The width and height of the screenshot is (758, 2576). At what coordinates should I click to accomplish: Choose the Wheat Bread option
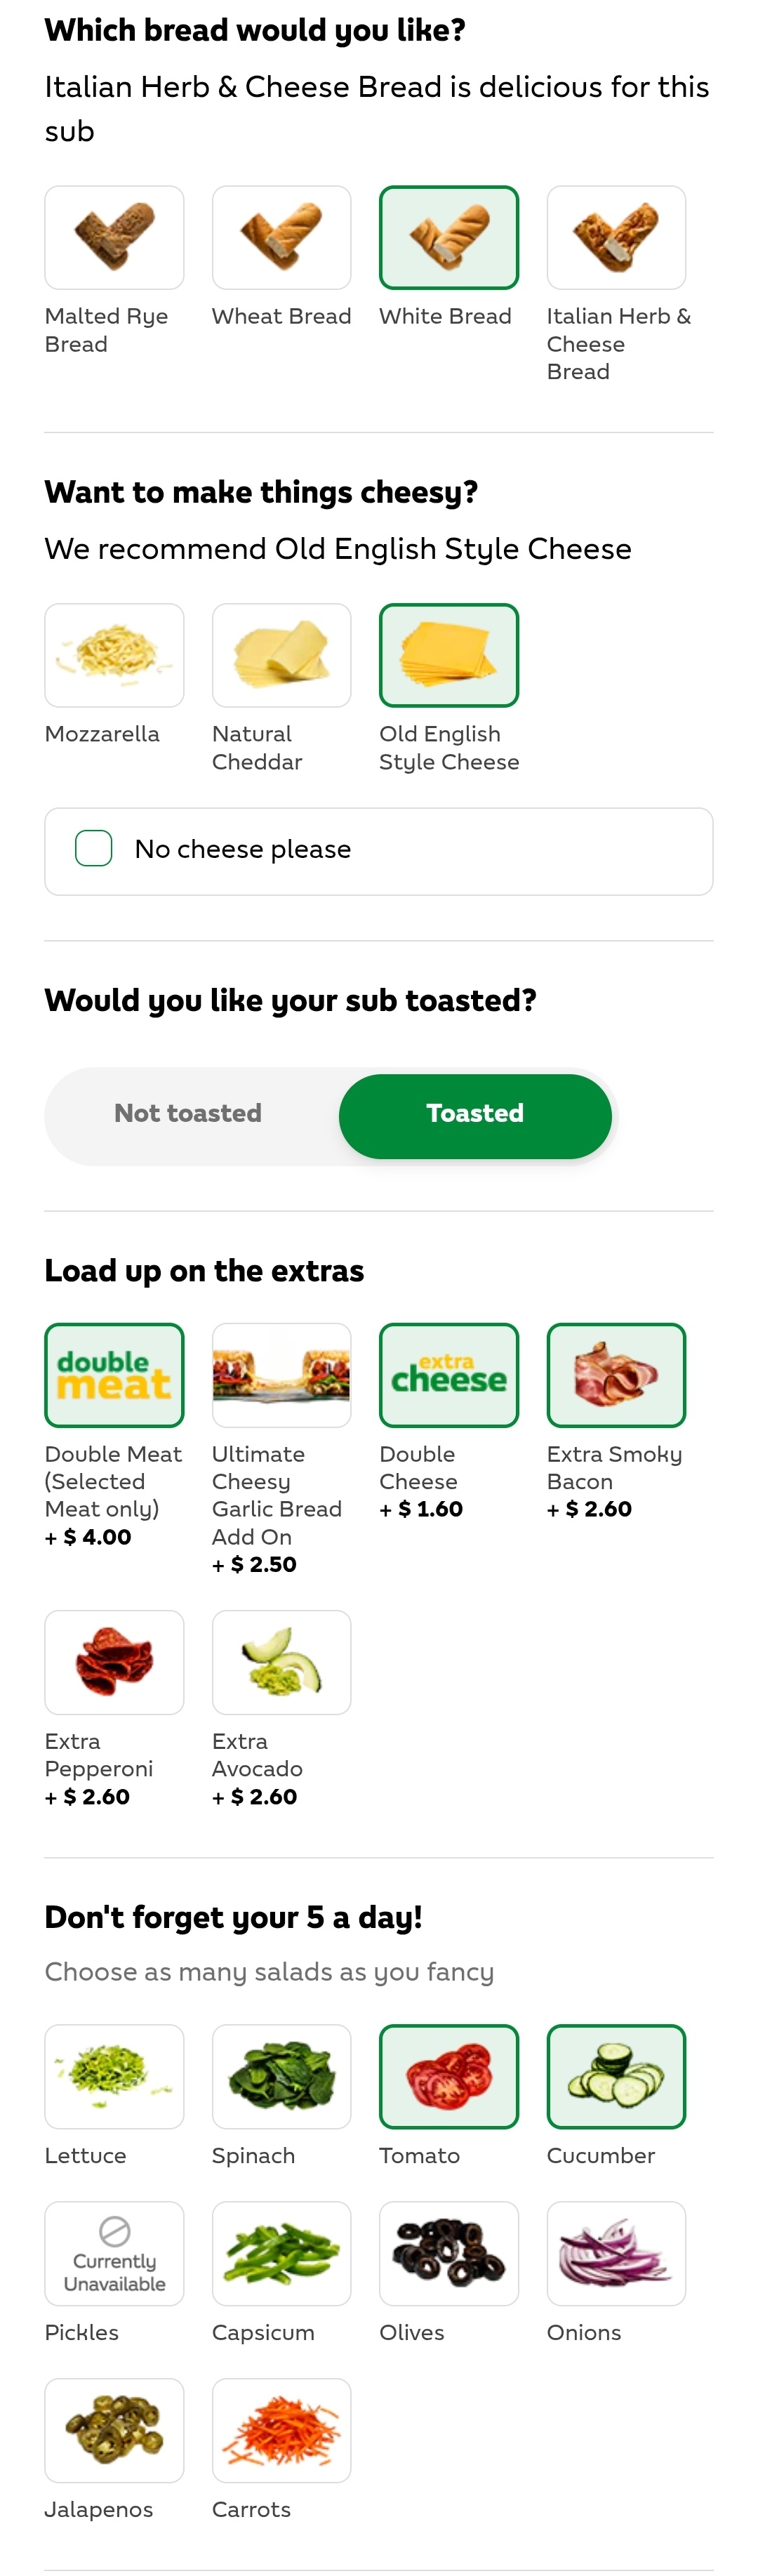[281, 237]
